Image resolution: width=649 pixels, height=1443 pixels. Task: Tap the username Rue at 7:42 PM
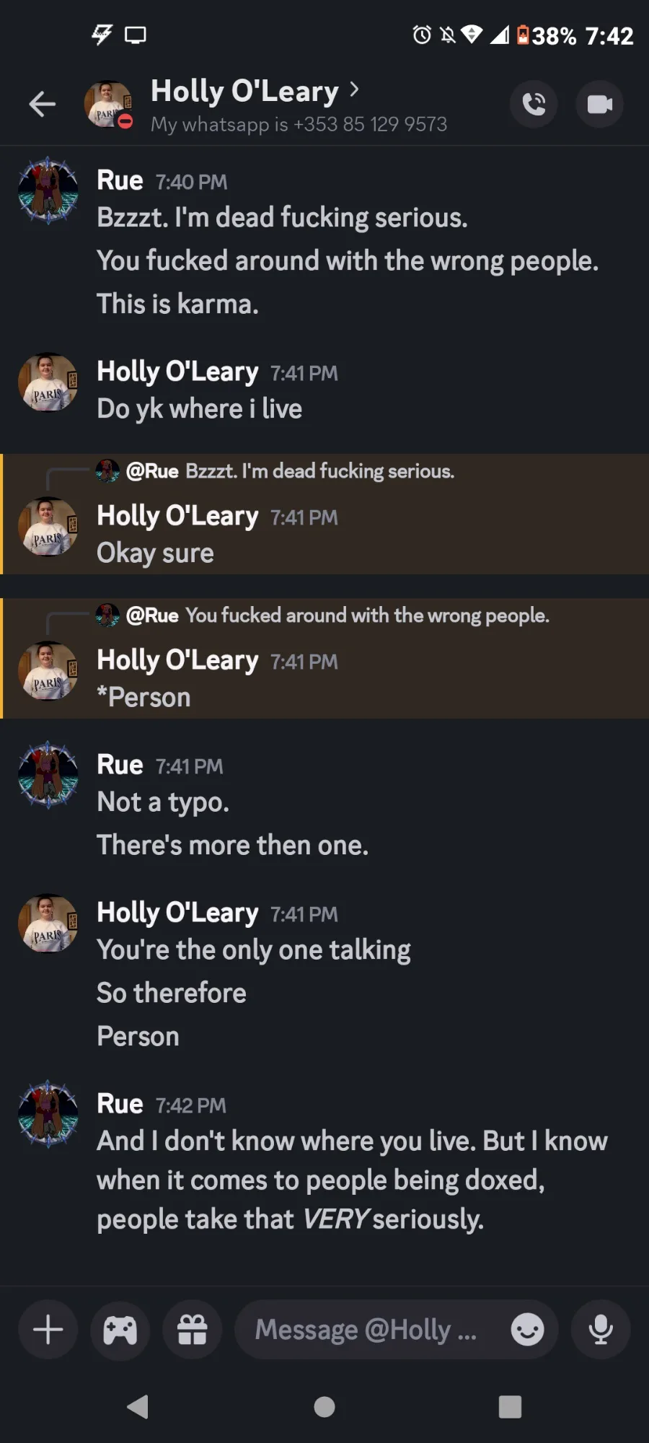[120, 1103]
